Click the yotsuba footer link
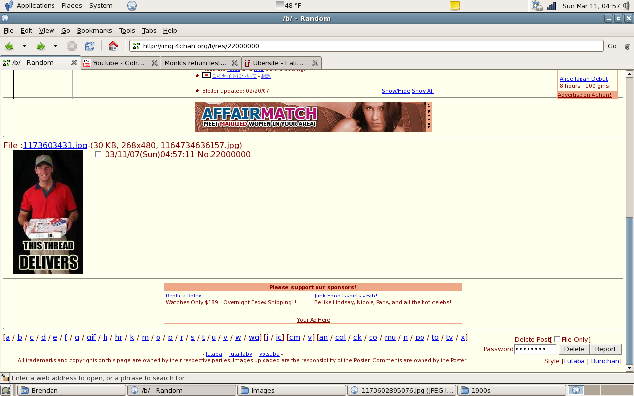634x396 pixels. pyautogui.click(x=269, y=354)
